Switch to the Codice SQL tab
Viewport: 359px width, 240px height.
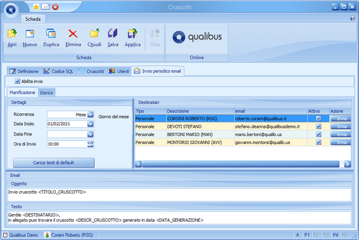[58, 71]
